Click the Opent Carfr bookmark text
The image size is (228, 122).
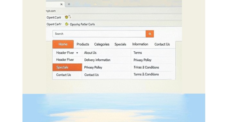[x=54, y=24]
